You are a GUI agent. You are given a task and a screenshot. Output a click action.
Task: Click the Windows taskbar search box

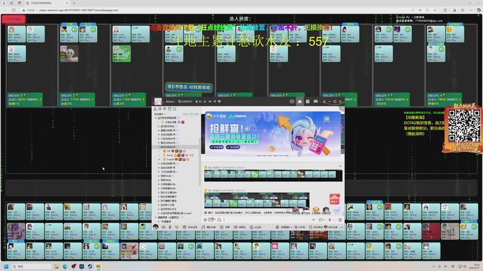click(31, 266)
